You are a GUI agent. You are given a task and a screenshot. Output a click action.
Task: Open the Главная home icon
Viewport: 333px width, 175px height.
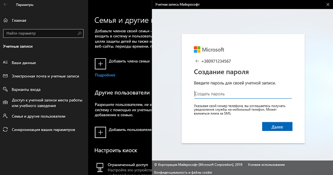[6, 20]
